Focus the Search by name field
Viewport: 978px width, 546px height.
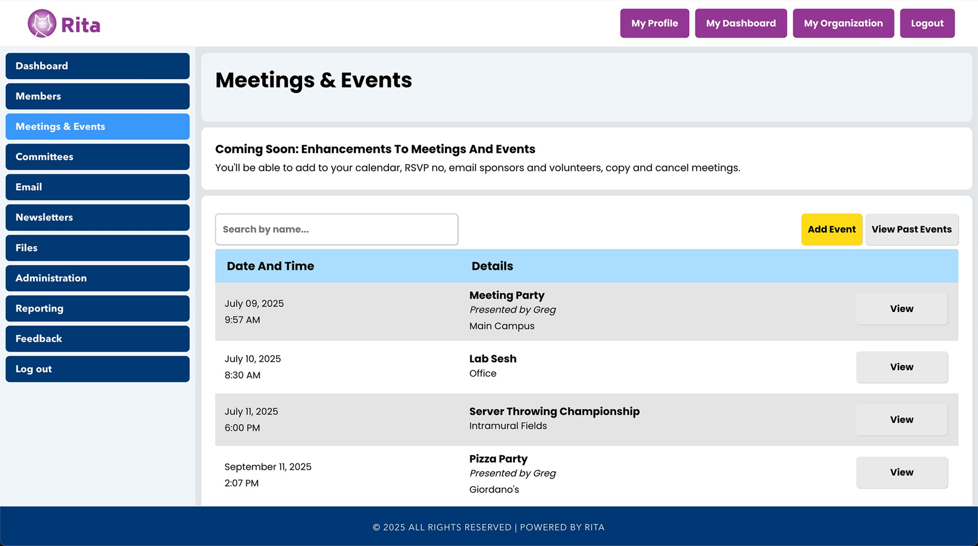click(x=337, y=229)
